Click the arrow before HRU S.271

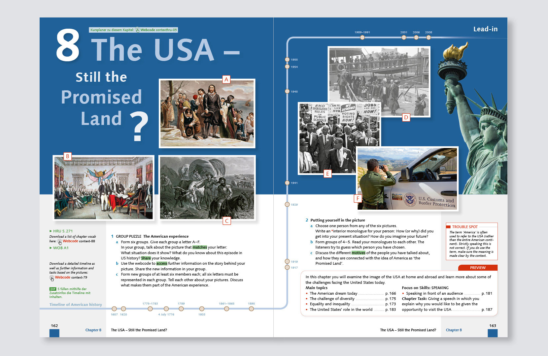(x=51, y=231)
